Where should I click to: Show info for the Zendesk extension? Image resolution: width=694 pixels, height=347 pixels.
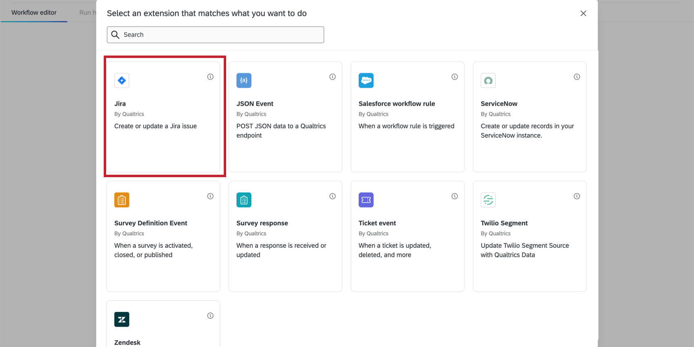point(210,316)
